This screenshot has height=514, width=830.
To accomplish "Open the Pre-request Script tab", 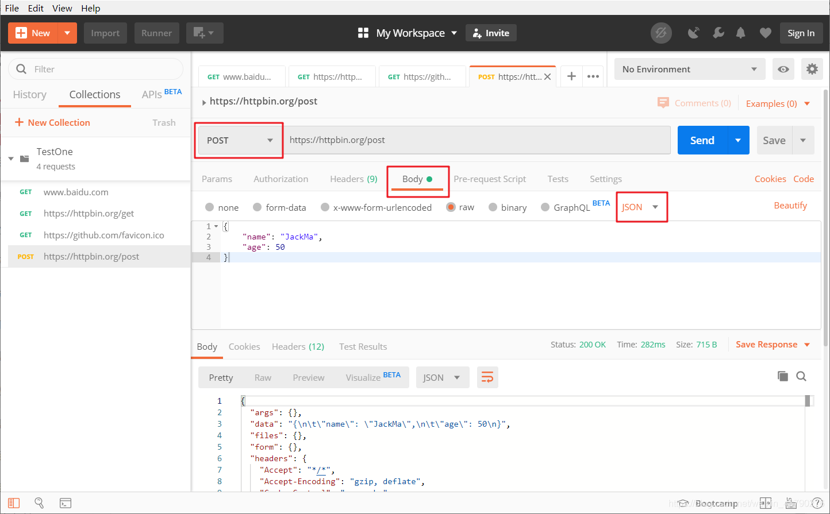I will tap(490, 179).
